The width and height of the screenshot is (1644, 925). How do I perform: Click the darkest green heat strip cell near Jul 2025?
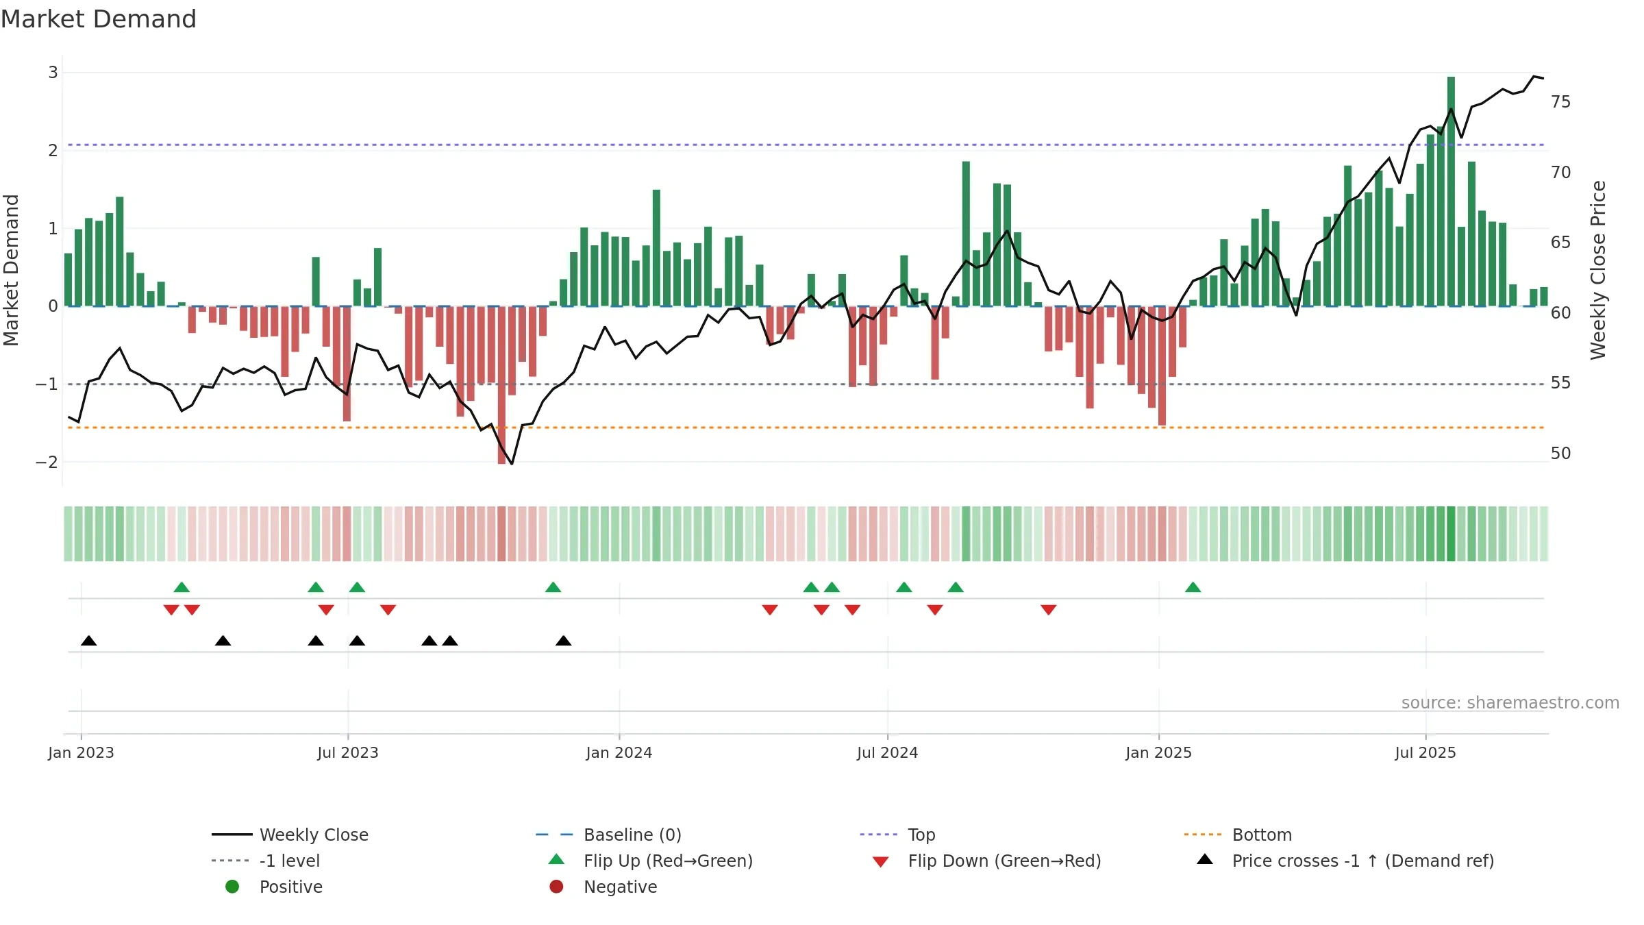pyautogui.click(x=1451, y=534)
